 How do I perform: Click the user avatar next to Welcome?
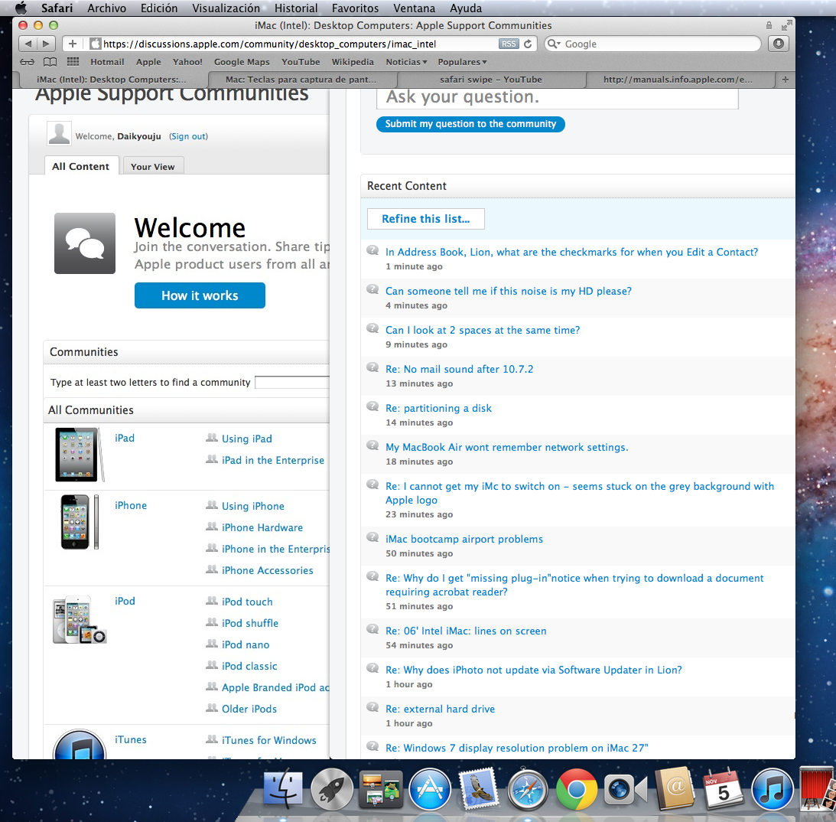[59, 133]
